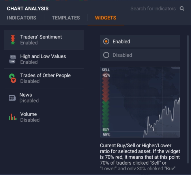
Task: Type in the Search for indicators field
Action: click(153, 9)
